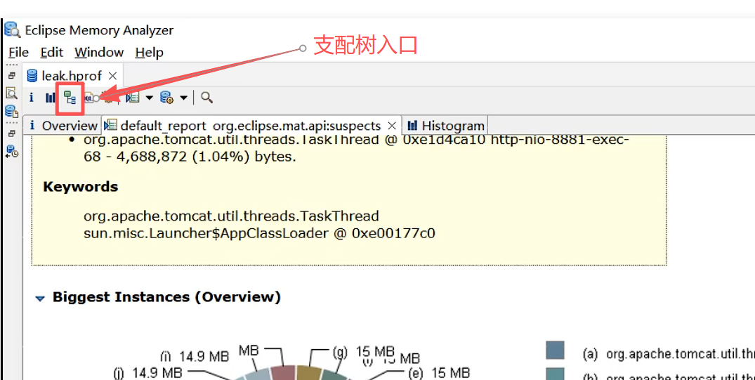Click the 4,688,872 (1.04%) bytes text
The image size is (755, 380).
[x=206, y=157]
